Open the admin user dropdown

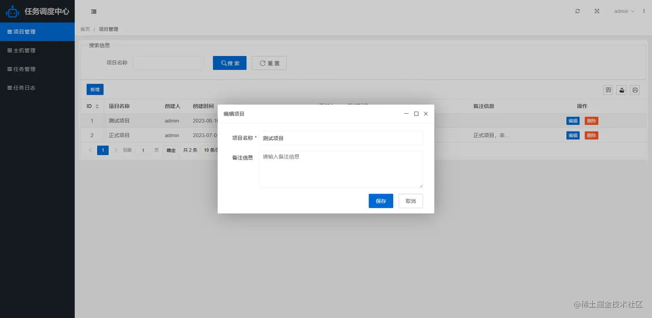point(624,11)
